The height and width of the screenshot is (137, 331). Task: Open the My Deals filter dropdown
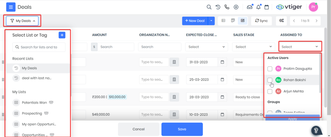tap(22, 21)
